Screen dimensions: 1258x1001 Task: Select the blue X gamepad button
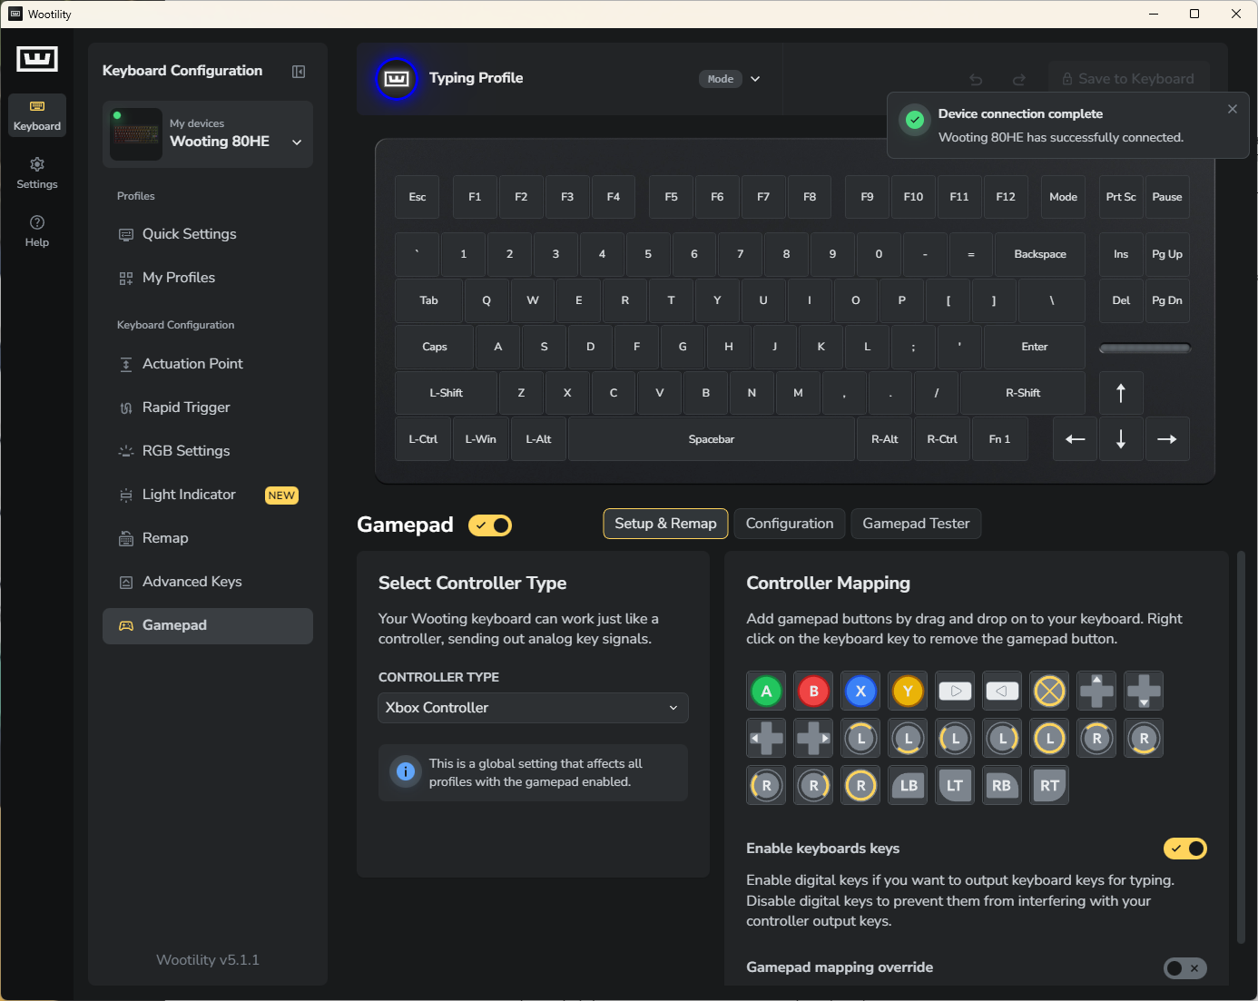tap(861, 692)
